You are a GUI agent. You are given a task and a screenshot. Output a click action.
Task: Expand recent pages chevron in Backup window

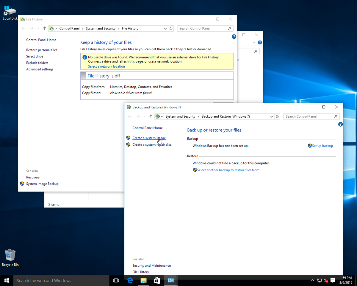pos(145,116)
